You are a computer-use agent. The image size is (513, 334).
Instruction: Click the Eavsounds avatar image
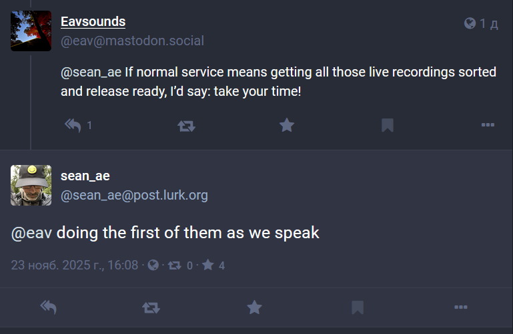(x=31, y=31)
